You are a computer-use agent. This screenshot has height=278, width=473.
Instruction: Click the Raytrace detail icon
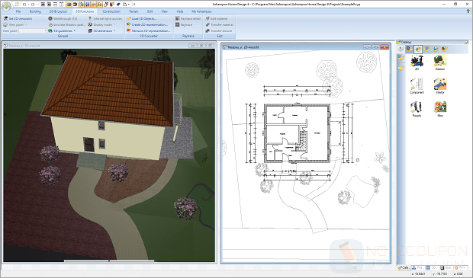click(177, 19)
